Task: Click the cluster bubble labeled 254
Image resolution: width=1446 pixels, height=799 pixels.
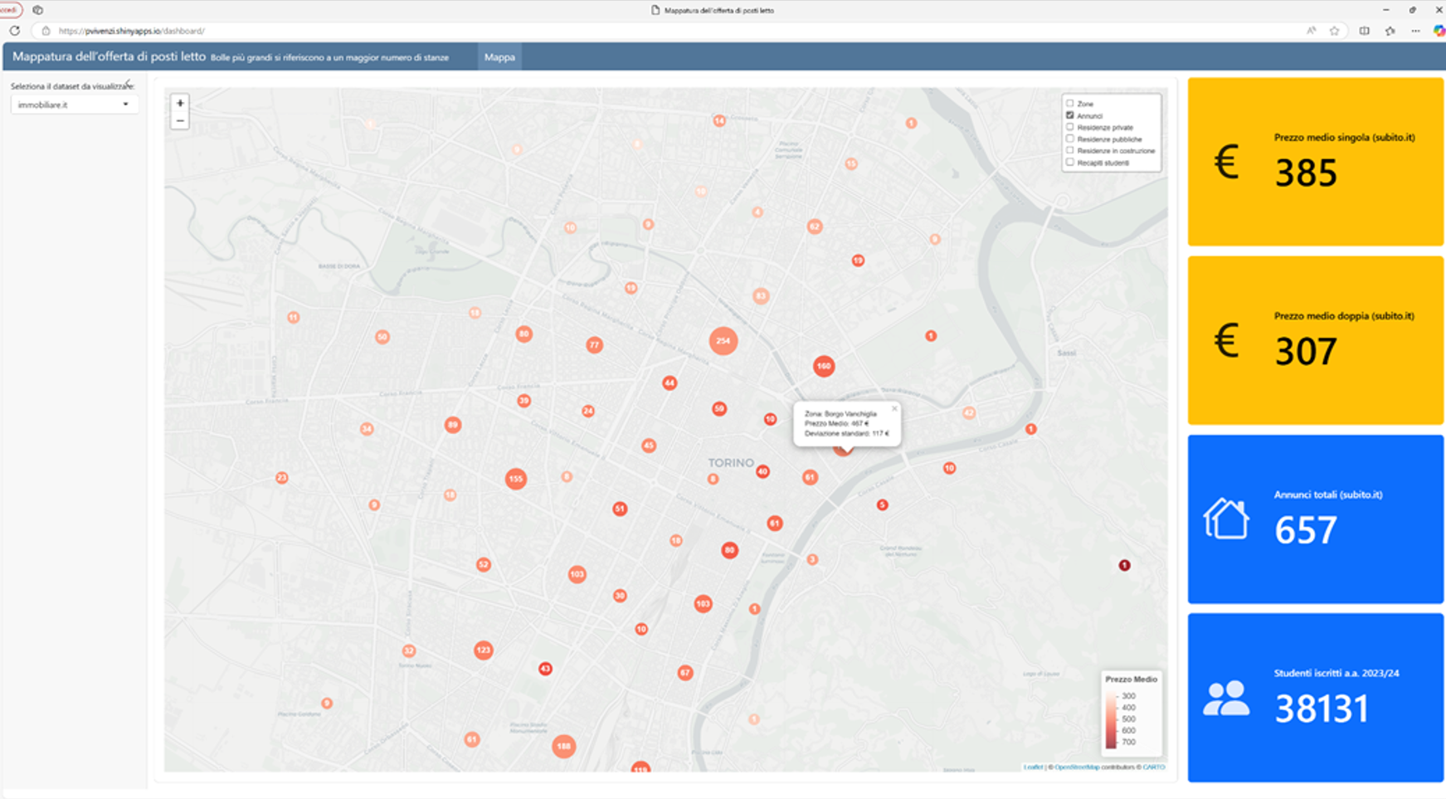Action: pos(723,341)
